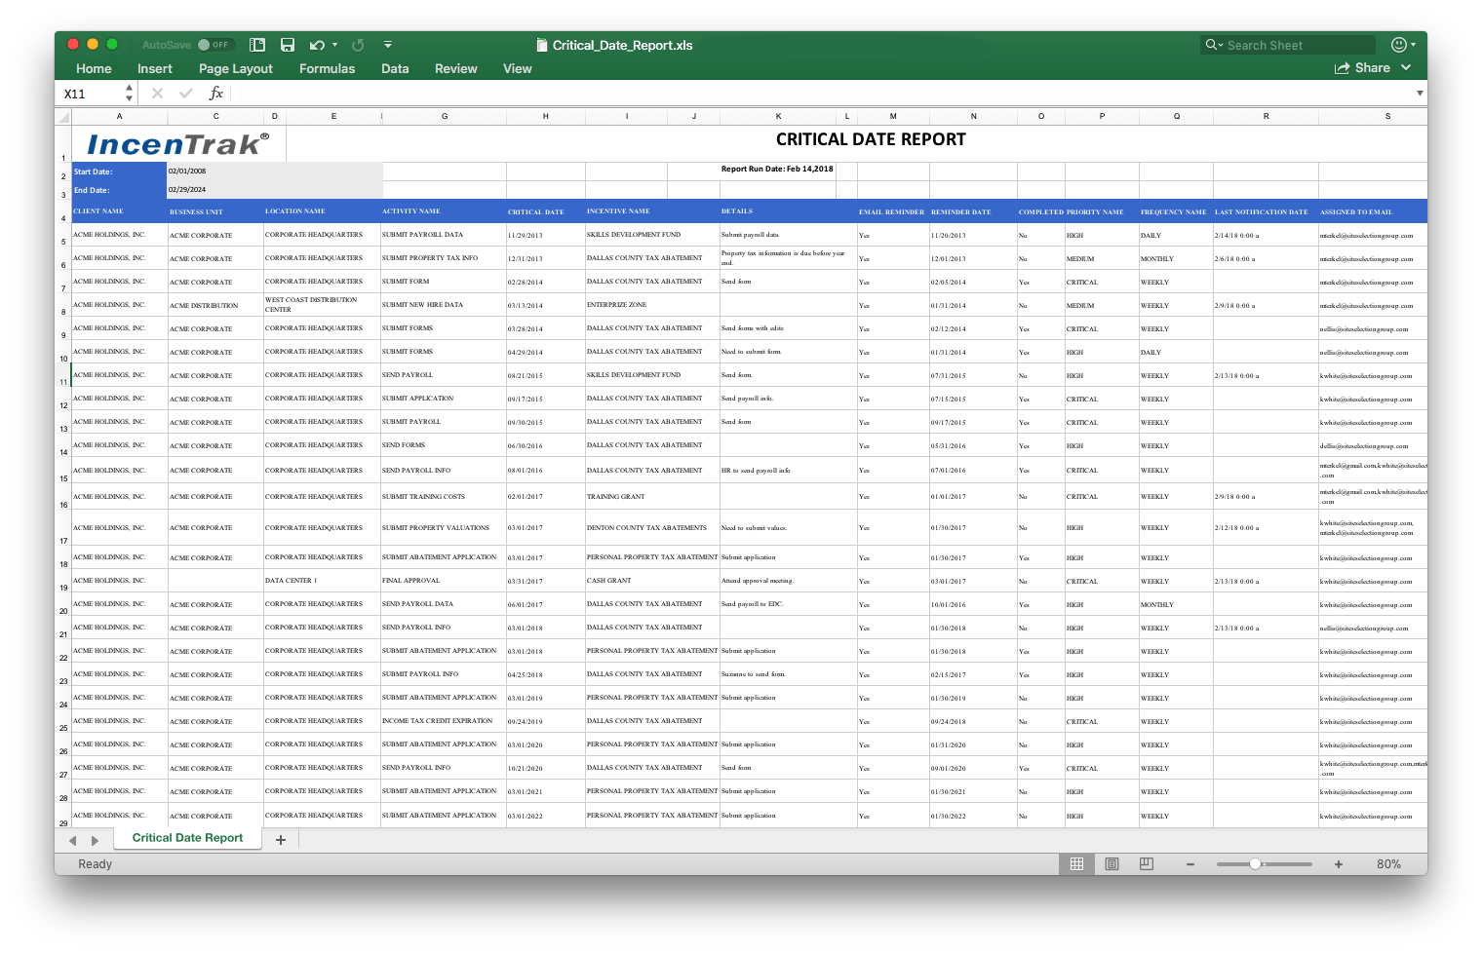Screen dimensions: 1482x953
Task: Click the zoom slider handle
Action: tap(1256, 864)
